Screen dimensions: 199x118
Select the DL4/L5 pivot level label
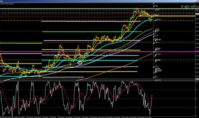click(156, 67)
